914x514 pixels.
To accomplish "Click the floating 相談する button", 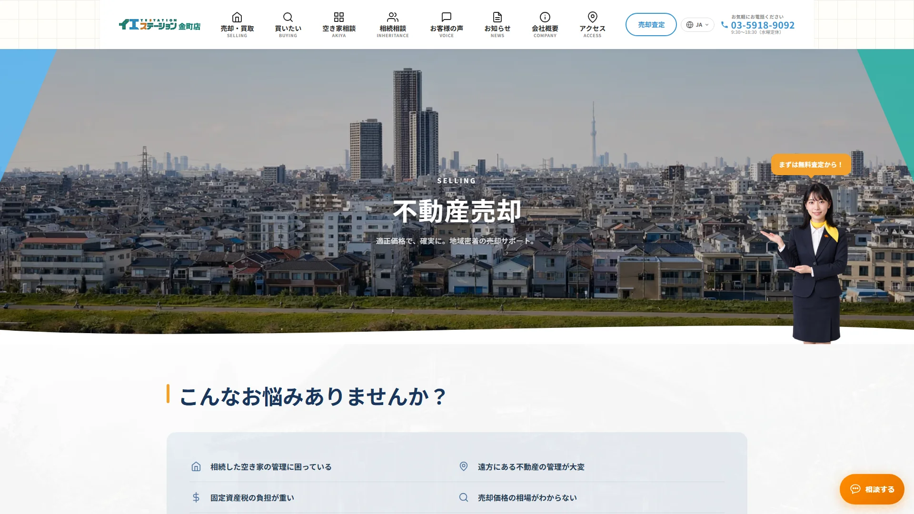I will point(872,489).
